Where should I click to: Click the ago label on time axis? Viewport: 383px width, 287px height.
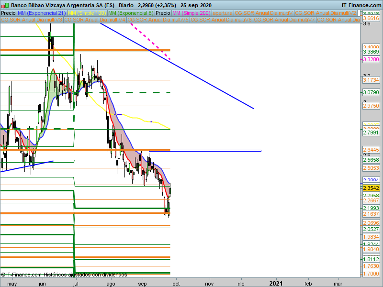click(x=111, y=284)
